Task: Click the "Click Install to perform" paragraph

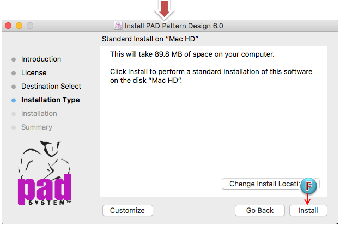Action: point(211,76)
